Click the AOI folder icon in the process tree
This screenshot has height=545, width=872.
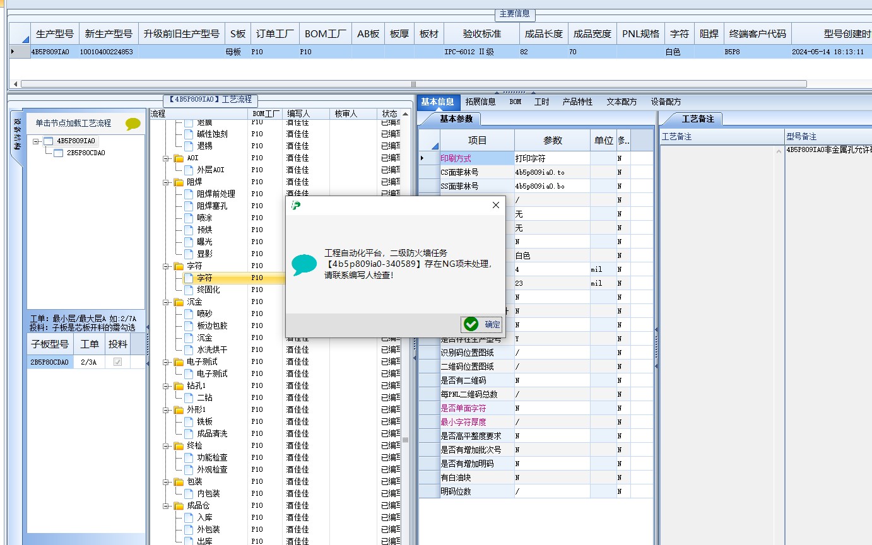(x=179, y=158)
